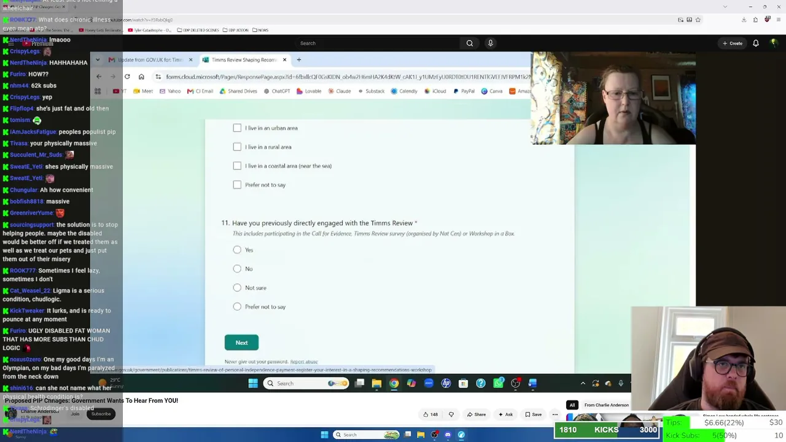
Task: Open the Substack bookmark
Action: pos(371,91)
